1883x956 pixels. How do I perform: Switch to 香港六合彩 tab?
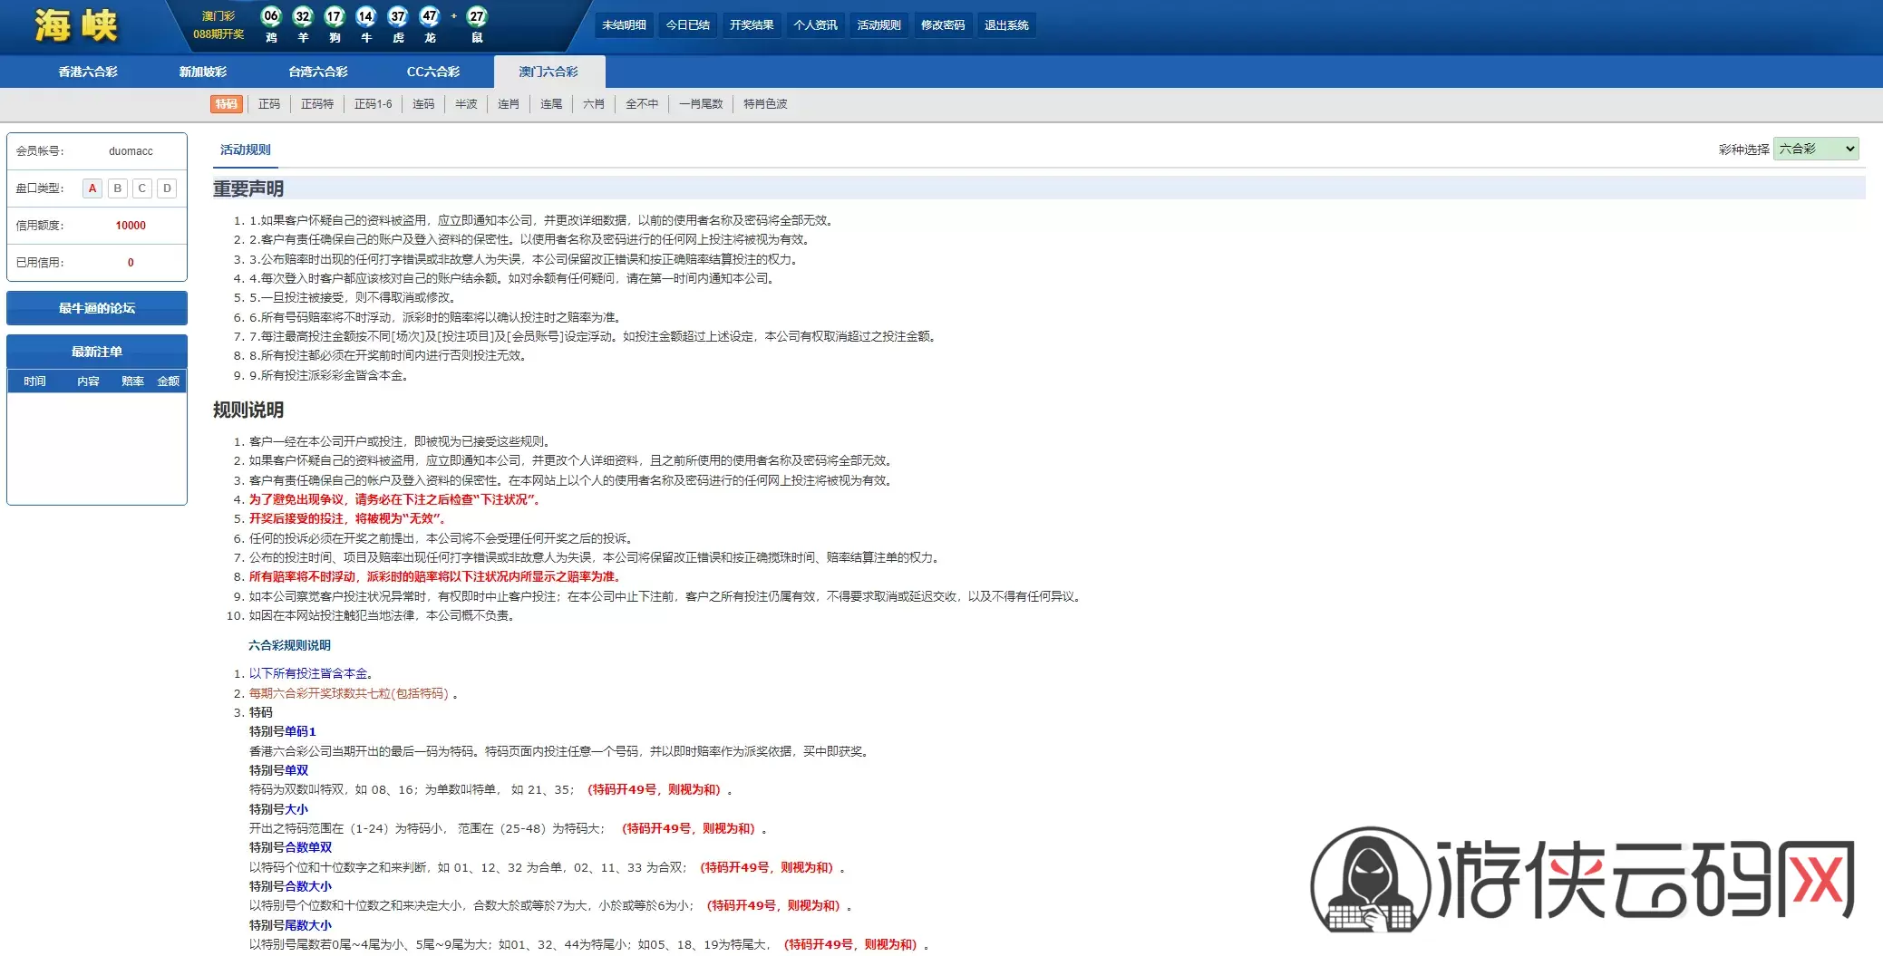coord(88,72)
